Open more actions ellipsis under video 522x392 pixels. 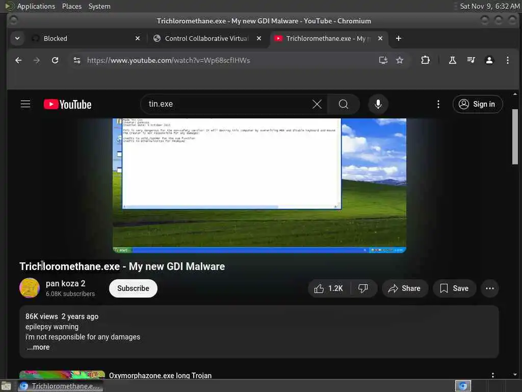[x=490, y=288]
